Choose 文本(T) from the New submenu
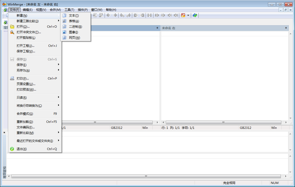The width and height of the screenshot is (295, 187). [74, 16]
